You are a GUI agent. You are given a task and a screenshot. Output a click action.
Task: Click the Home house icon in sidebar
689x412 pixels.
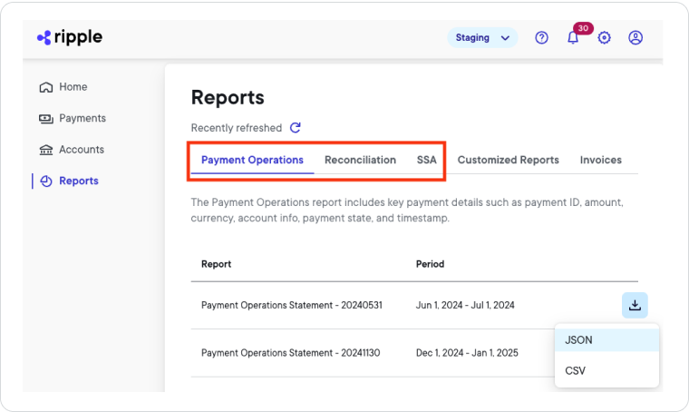click(46, 87)
